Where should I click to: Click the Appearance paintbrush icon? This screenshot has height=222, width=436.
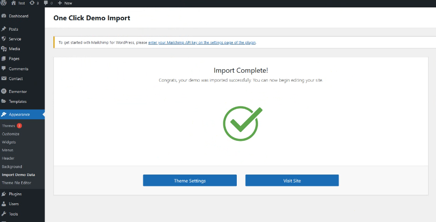click(3, 114)
